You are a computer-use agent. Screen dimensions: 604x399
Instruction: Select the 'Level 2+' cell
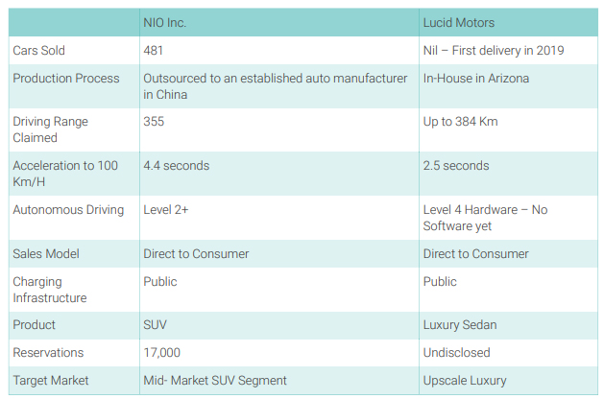coord(165,210)
